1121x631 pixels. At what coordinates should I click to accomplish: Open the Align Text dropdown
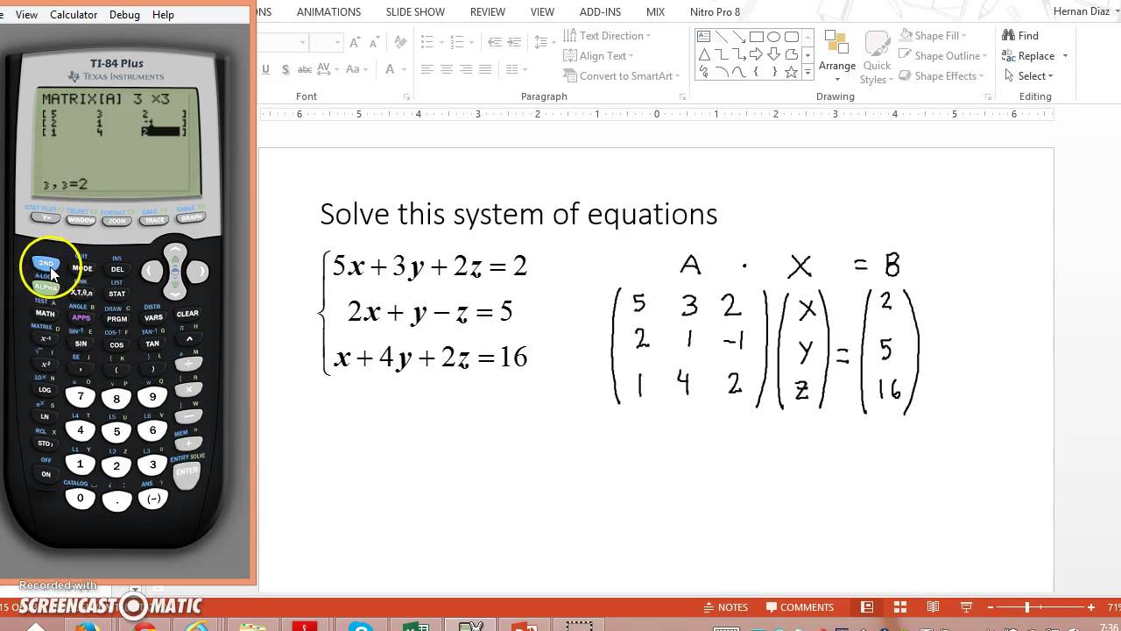[x=598, y=56]
